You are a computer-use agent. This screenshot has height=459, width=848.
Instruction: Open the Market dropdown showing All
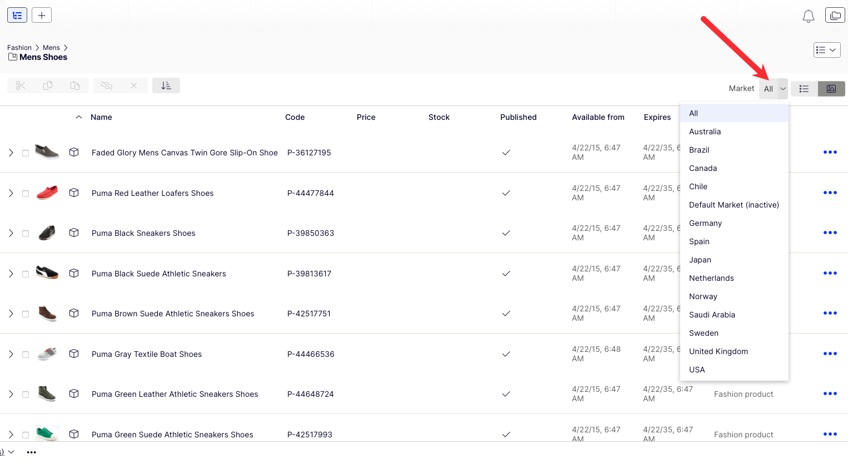774,89
